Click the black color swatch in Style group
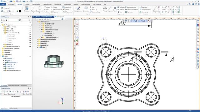 click(20, 11)
